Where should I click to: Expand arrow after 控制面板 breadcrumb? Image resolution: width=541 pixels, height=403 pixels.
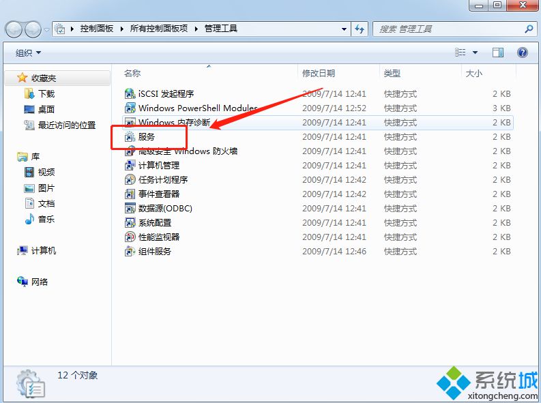coord(122,29)
